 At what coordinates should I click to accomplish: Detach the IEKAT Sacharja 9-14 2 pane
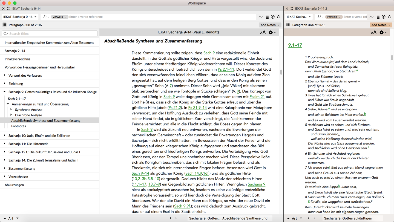292,8
